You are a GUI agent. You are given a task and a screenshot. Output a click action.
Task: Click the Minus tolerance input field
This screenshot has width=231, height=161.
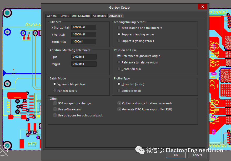tap(84, 64)
